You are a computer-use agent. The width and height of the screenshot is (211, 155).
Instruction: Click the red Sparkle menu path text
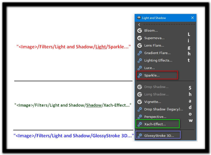tap(73, 47)
